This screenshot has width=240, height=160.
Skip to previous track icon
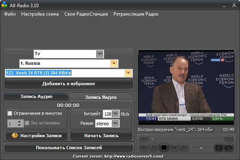coord(174,148)
